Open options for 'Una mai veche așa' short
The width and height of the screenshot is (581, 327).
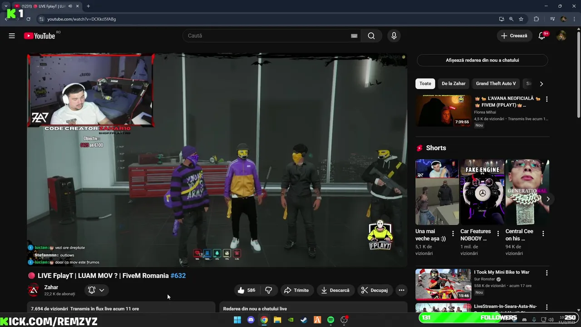pos(453,233)
